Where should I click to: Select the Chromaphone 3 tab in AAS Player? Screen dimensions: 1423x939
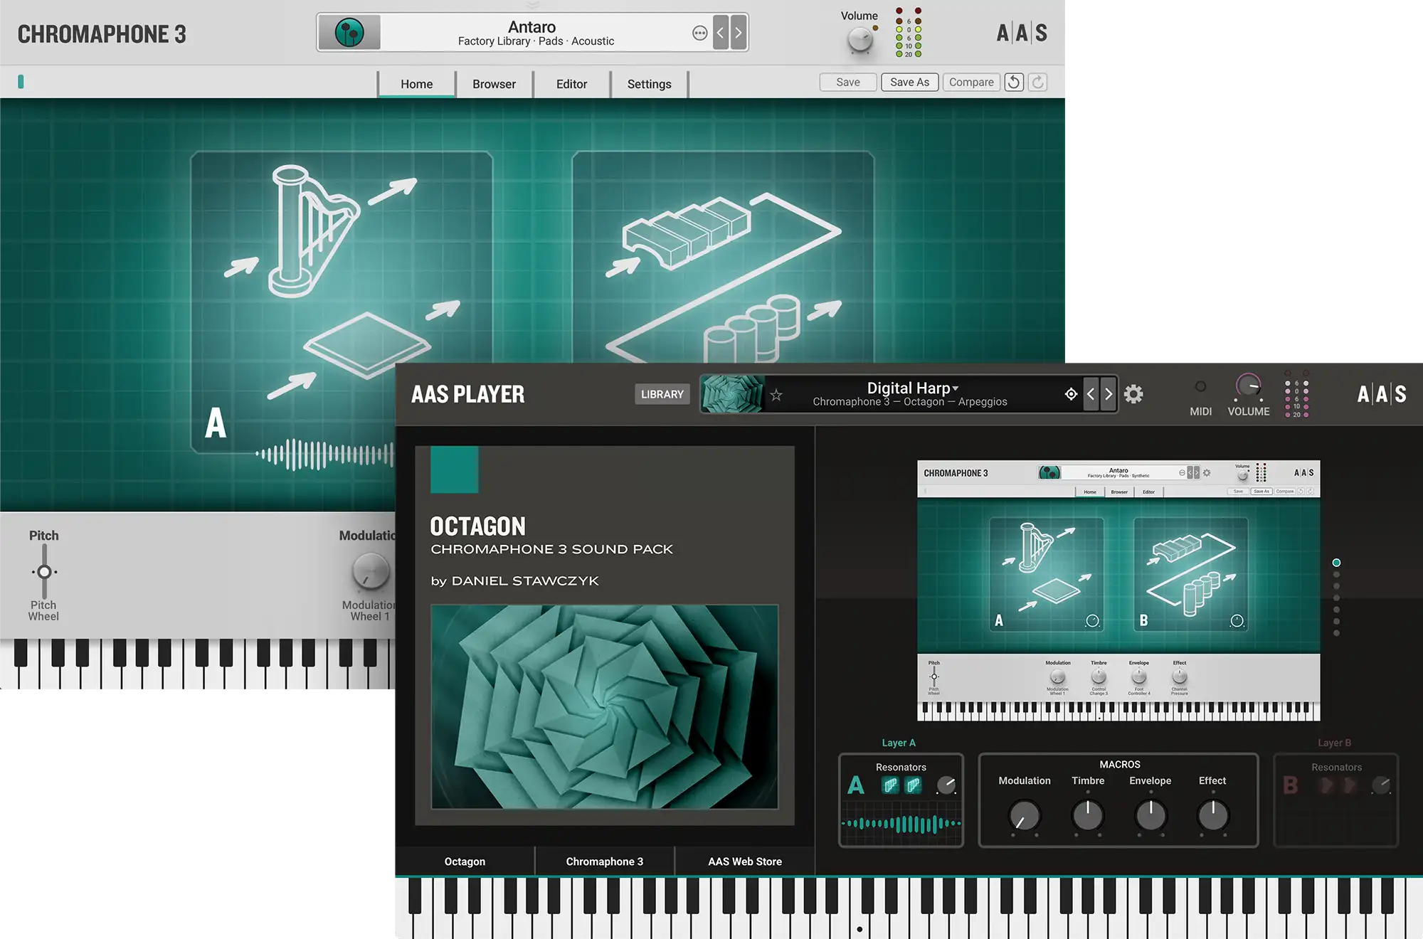click(604, 861)
